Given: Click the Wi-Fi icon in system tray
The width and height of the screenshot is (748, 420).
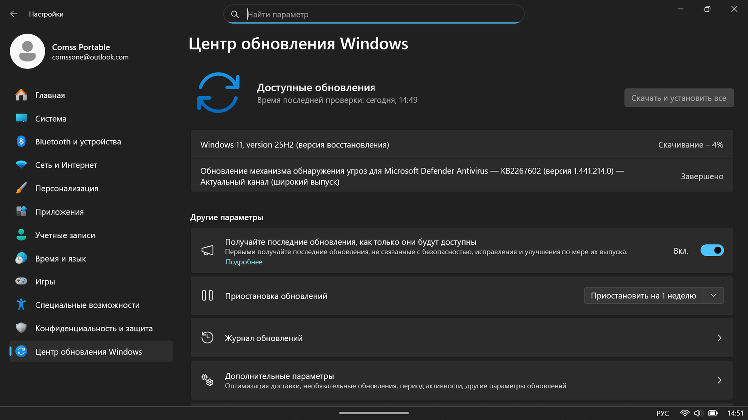Looking at the screenshot, I should [x=685, y=413].
